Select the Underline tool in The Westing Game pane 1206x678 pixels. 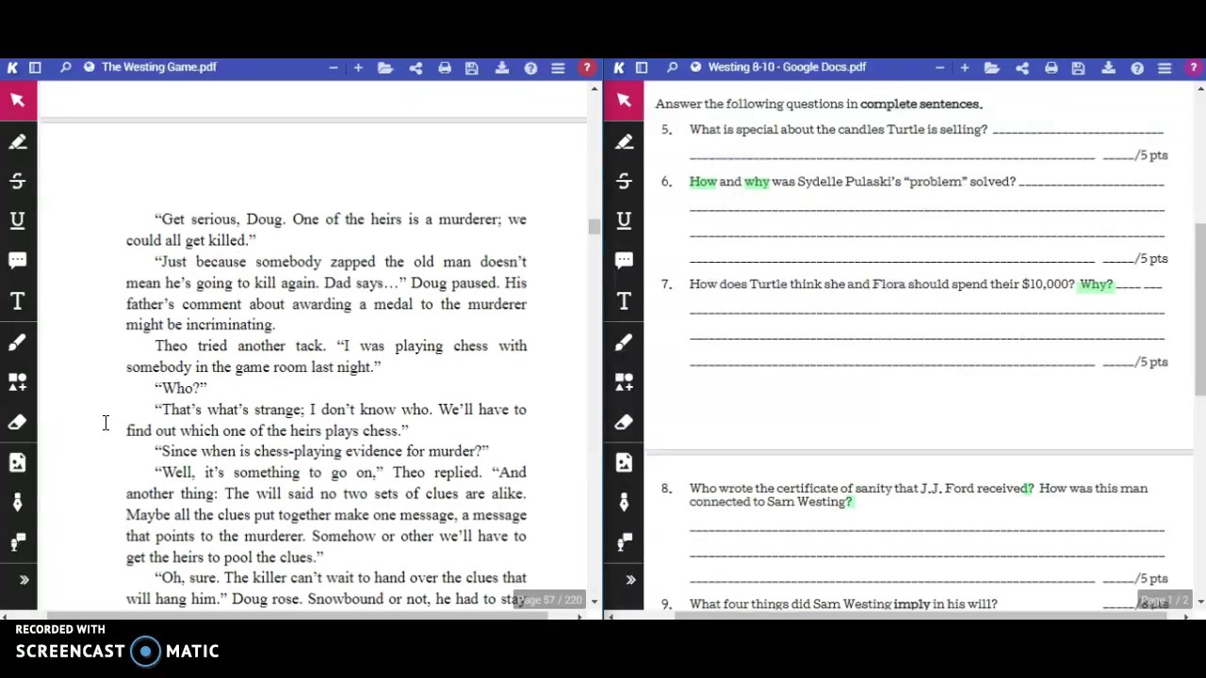pyautogui.click(x=18, y=220)
